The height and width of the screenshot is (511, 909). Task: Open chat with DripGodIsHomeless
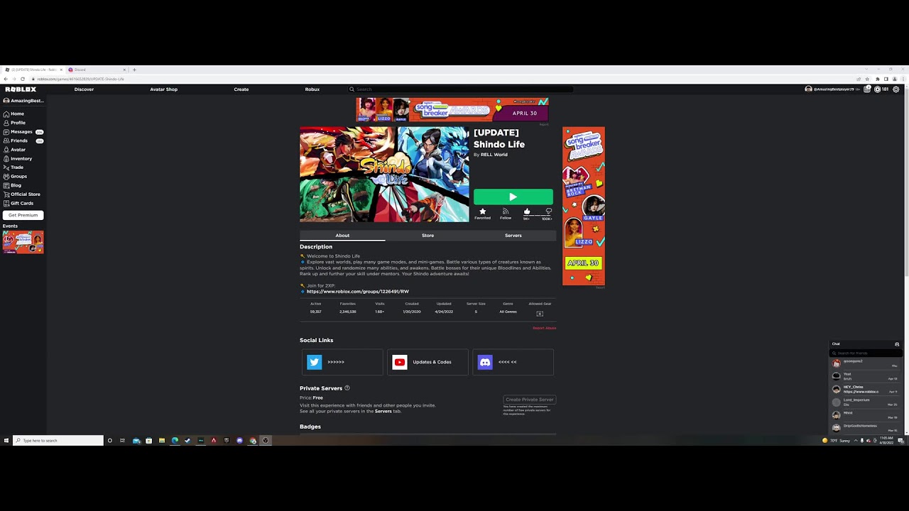point(866,427)
